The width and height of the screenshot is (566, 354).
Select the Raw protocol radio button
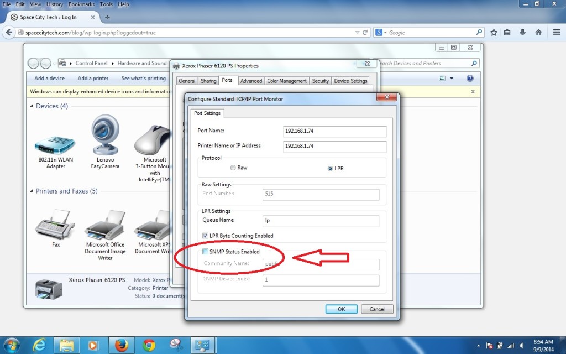(x=233, y=168)
